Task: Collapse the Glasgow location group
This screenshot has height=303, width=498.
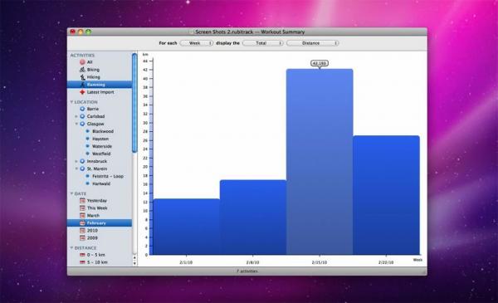Action: tap(76, 124)
